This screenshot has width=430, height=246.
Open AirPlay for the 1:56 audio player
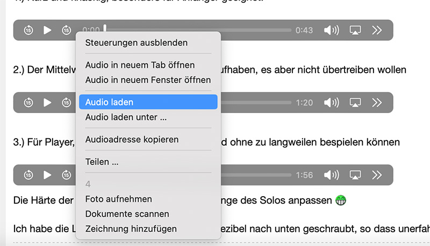tap(355, 175)
